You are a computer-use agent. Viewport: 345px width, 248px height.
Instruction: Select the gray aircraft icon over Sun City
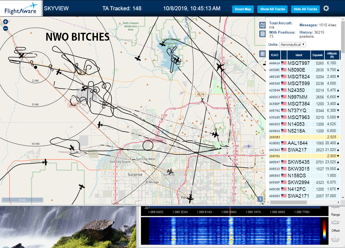pos(170,172)
